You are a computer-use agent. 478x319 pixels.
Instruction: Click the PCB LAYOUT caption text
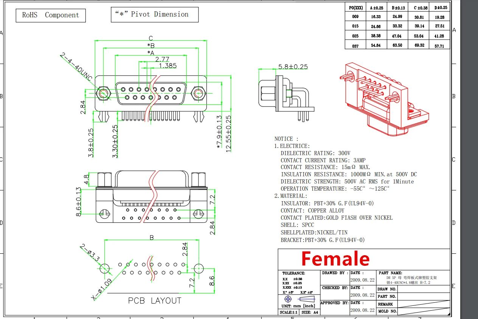155,301
